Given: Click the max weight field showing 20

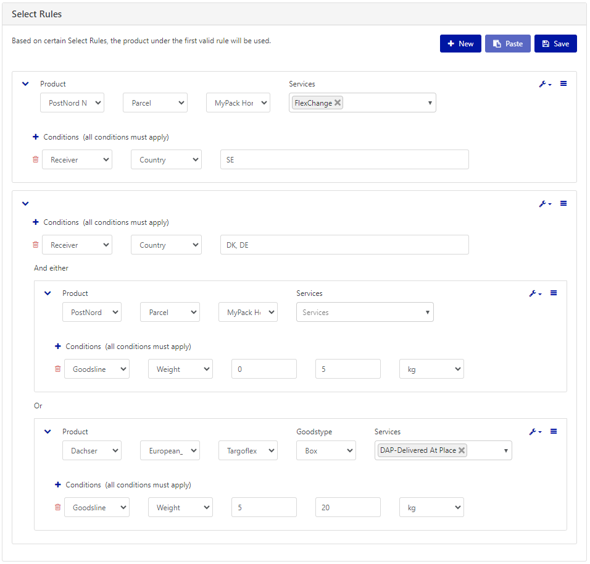Looking at the screenshot, I should point(347,508).
